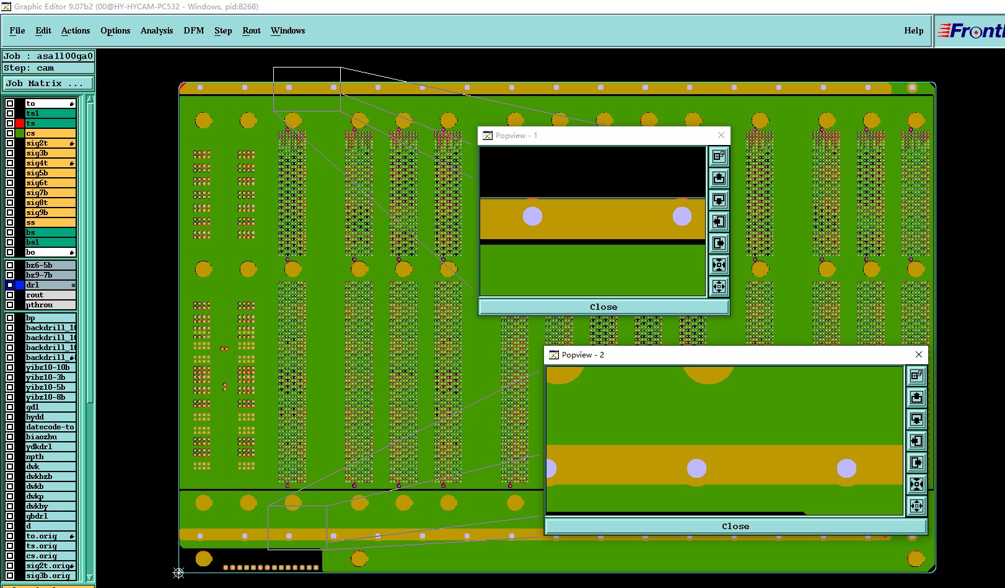Open the Actions menu
1005x588 pixels.
76,30
